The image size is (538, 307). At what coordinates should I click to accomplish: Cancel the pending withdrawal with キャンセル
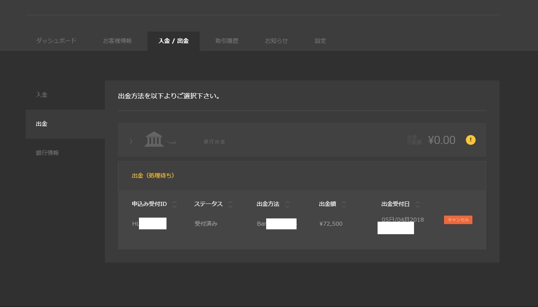[458, 220]
